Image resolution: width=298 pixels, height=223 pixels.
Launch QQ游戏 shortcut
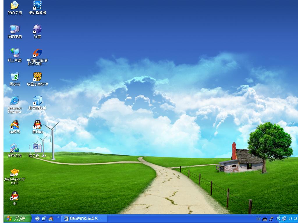(x=15, y=127)
